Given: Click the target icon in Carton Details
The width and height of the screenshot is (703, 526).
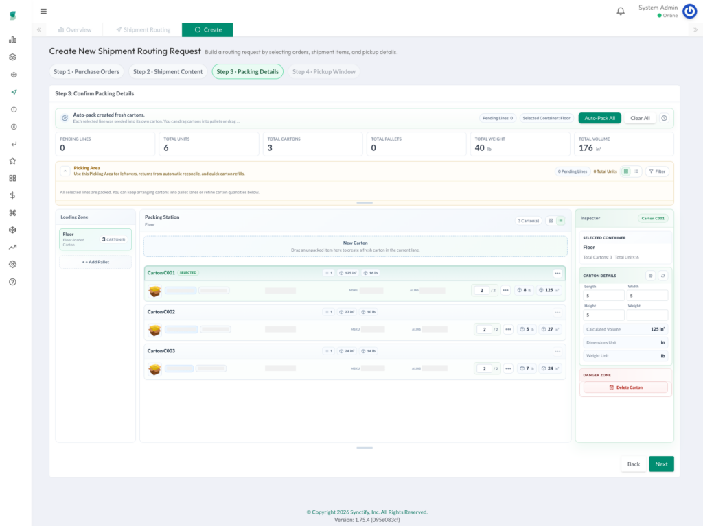Looking at the screenshot, I should click(651, 276).
